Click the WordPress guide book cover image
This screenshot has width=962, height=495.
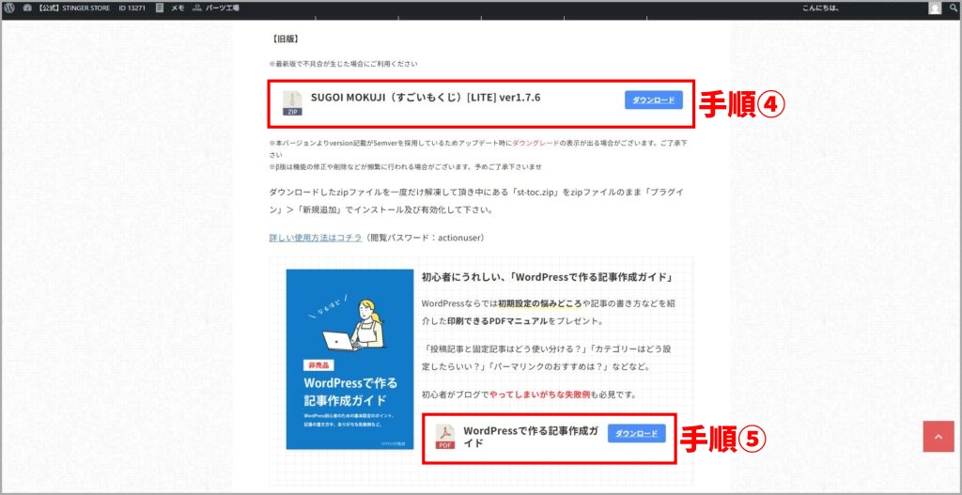click(x=349, y=359)
